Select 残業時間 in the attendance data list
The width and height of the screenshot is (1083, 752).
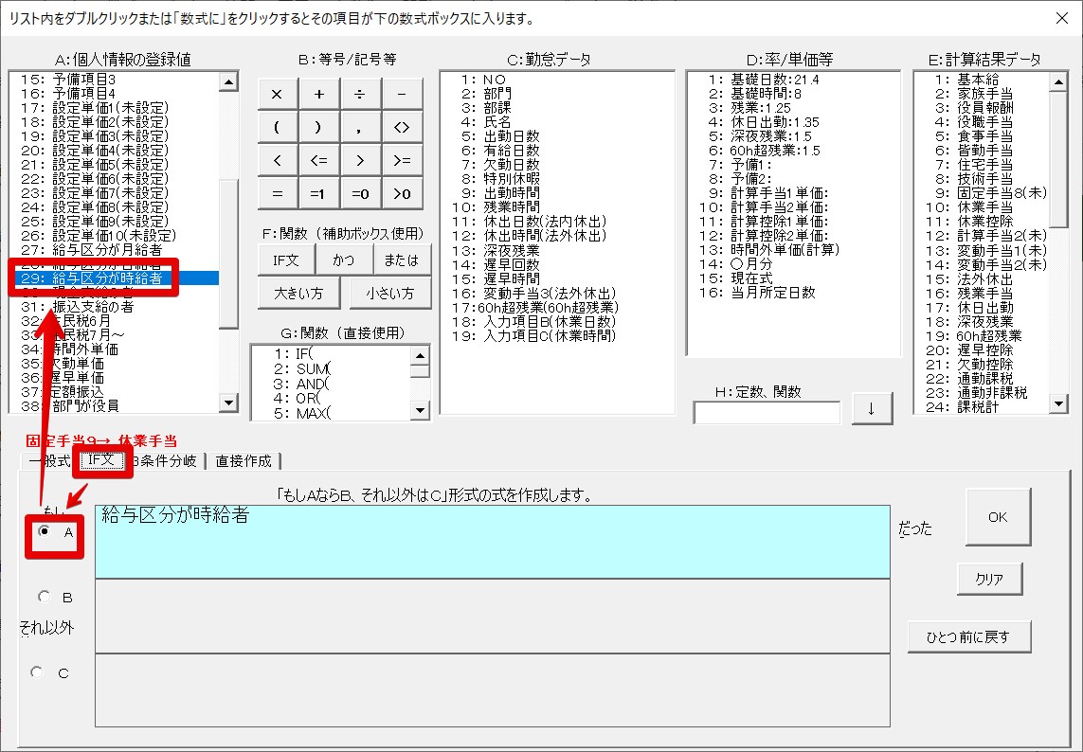513,206
